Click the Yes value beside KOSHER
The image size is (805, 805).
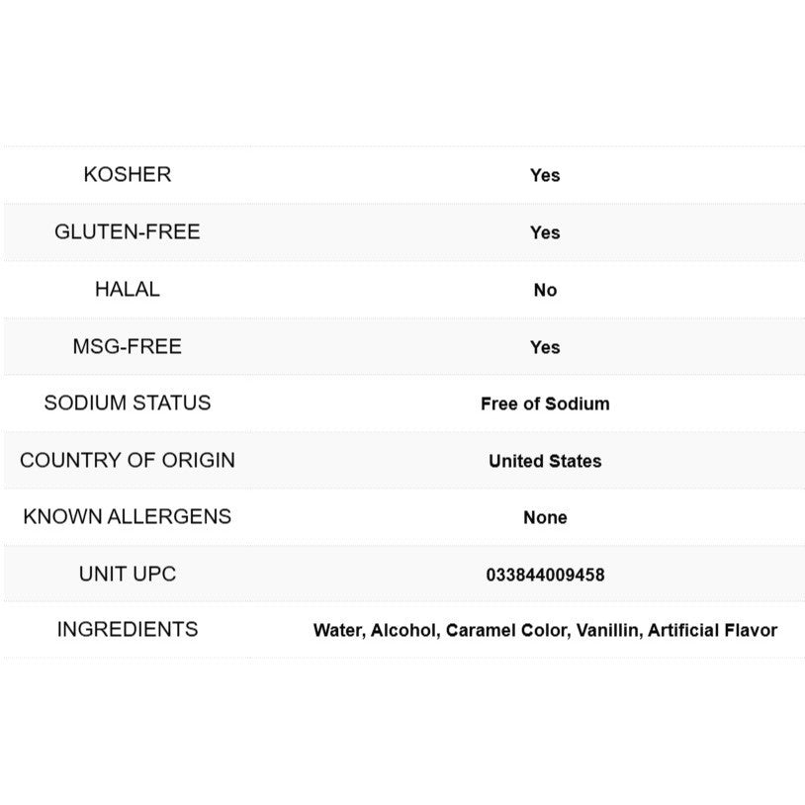point(545,176)
